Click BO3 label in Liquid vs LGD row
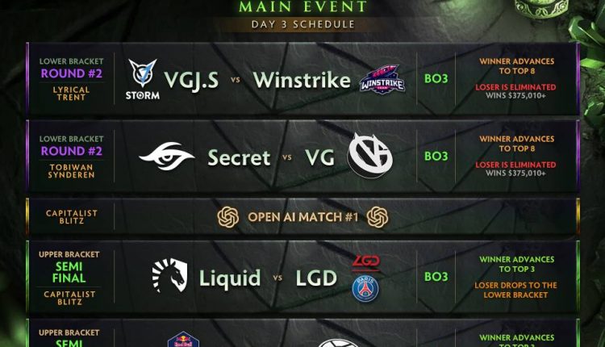Image resolution: width=605 pixels, height=347 pixels. [x=436, y=277]
